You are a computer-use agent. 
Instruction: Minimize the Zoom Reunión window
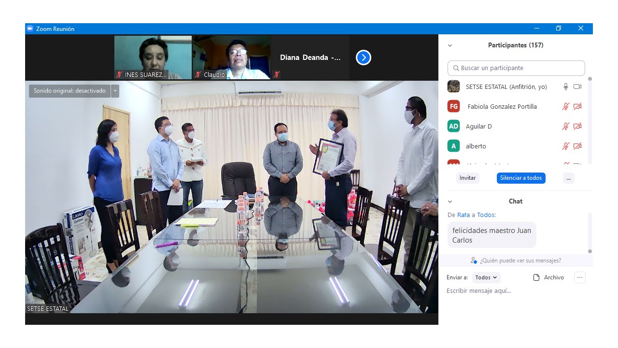(537, 29)
